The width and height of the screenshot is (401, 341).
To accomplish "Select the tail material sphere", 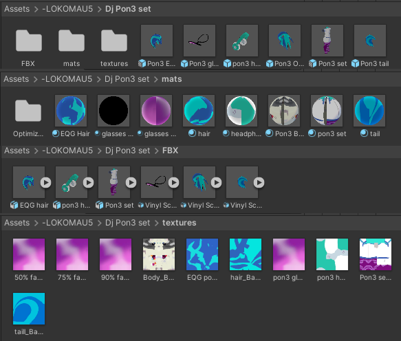I will coord(369,111).
